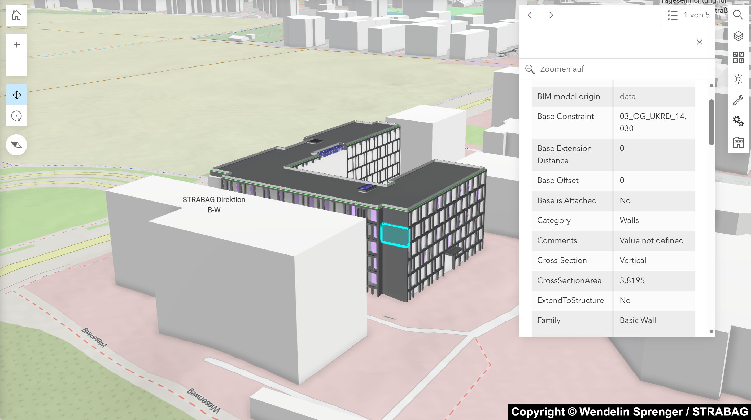
Task: Open the layer list panel
Action: point(738,36)
